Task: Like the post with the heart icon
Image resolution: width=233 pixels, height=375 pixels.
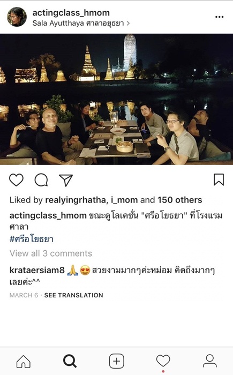Action: coord(16,180)
